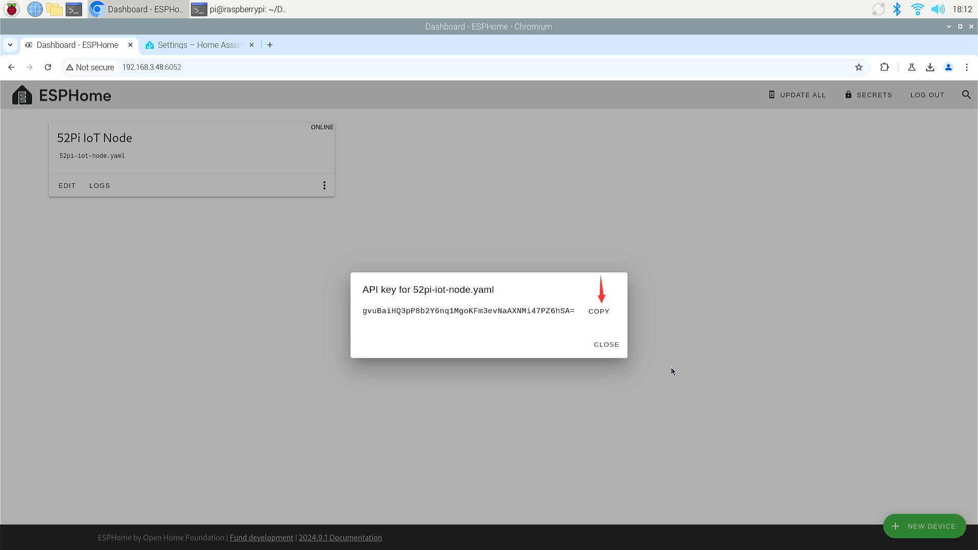The width and height of the screenshot is (978, 550).
Task: Click the system update tray icon
Action: tap(878, 9)
